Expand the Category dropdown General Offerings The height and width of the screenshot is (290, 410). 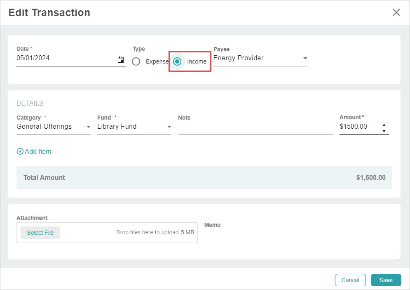pos(53,127)
